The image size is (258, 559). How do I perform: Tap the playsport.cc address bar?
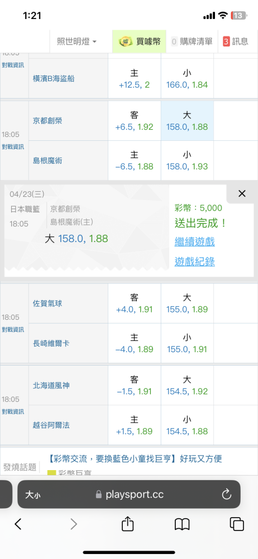(x=129, y=494)
